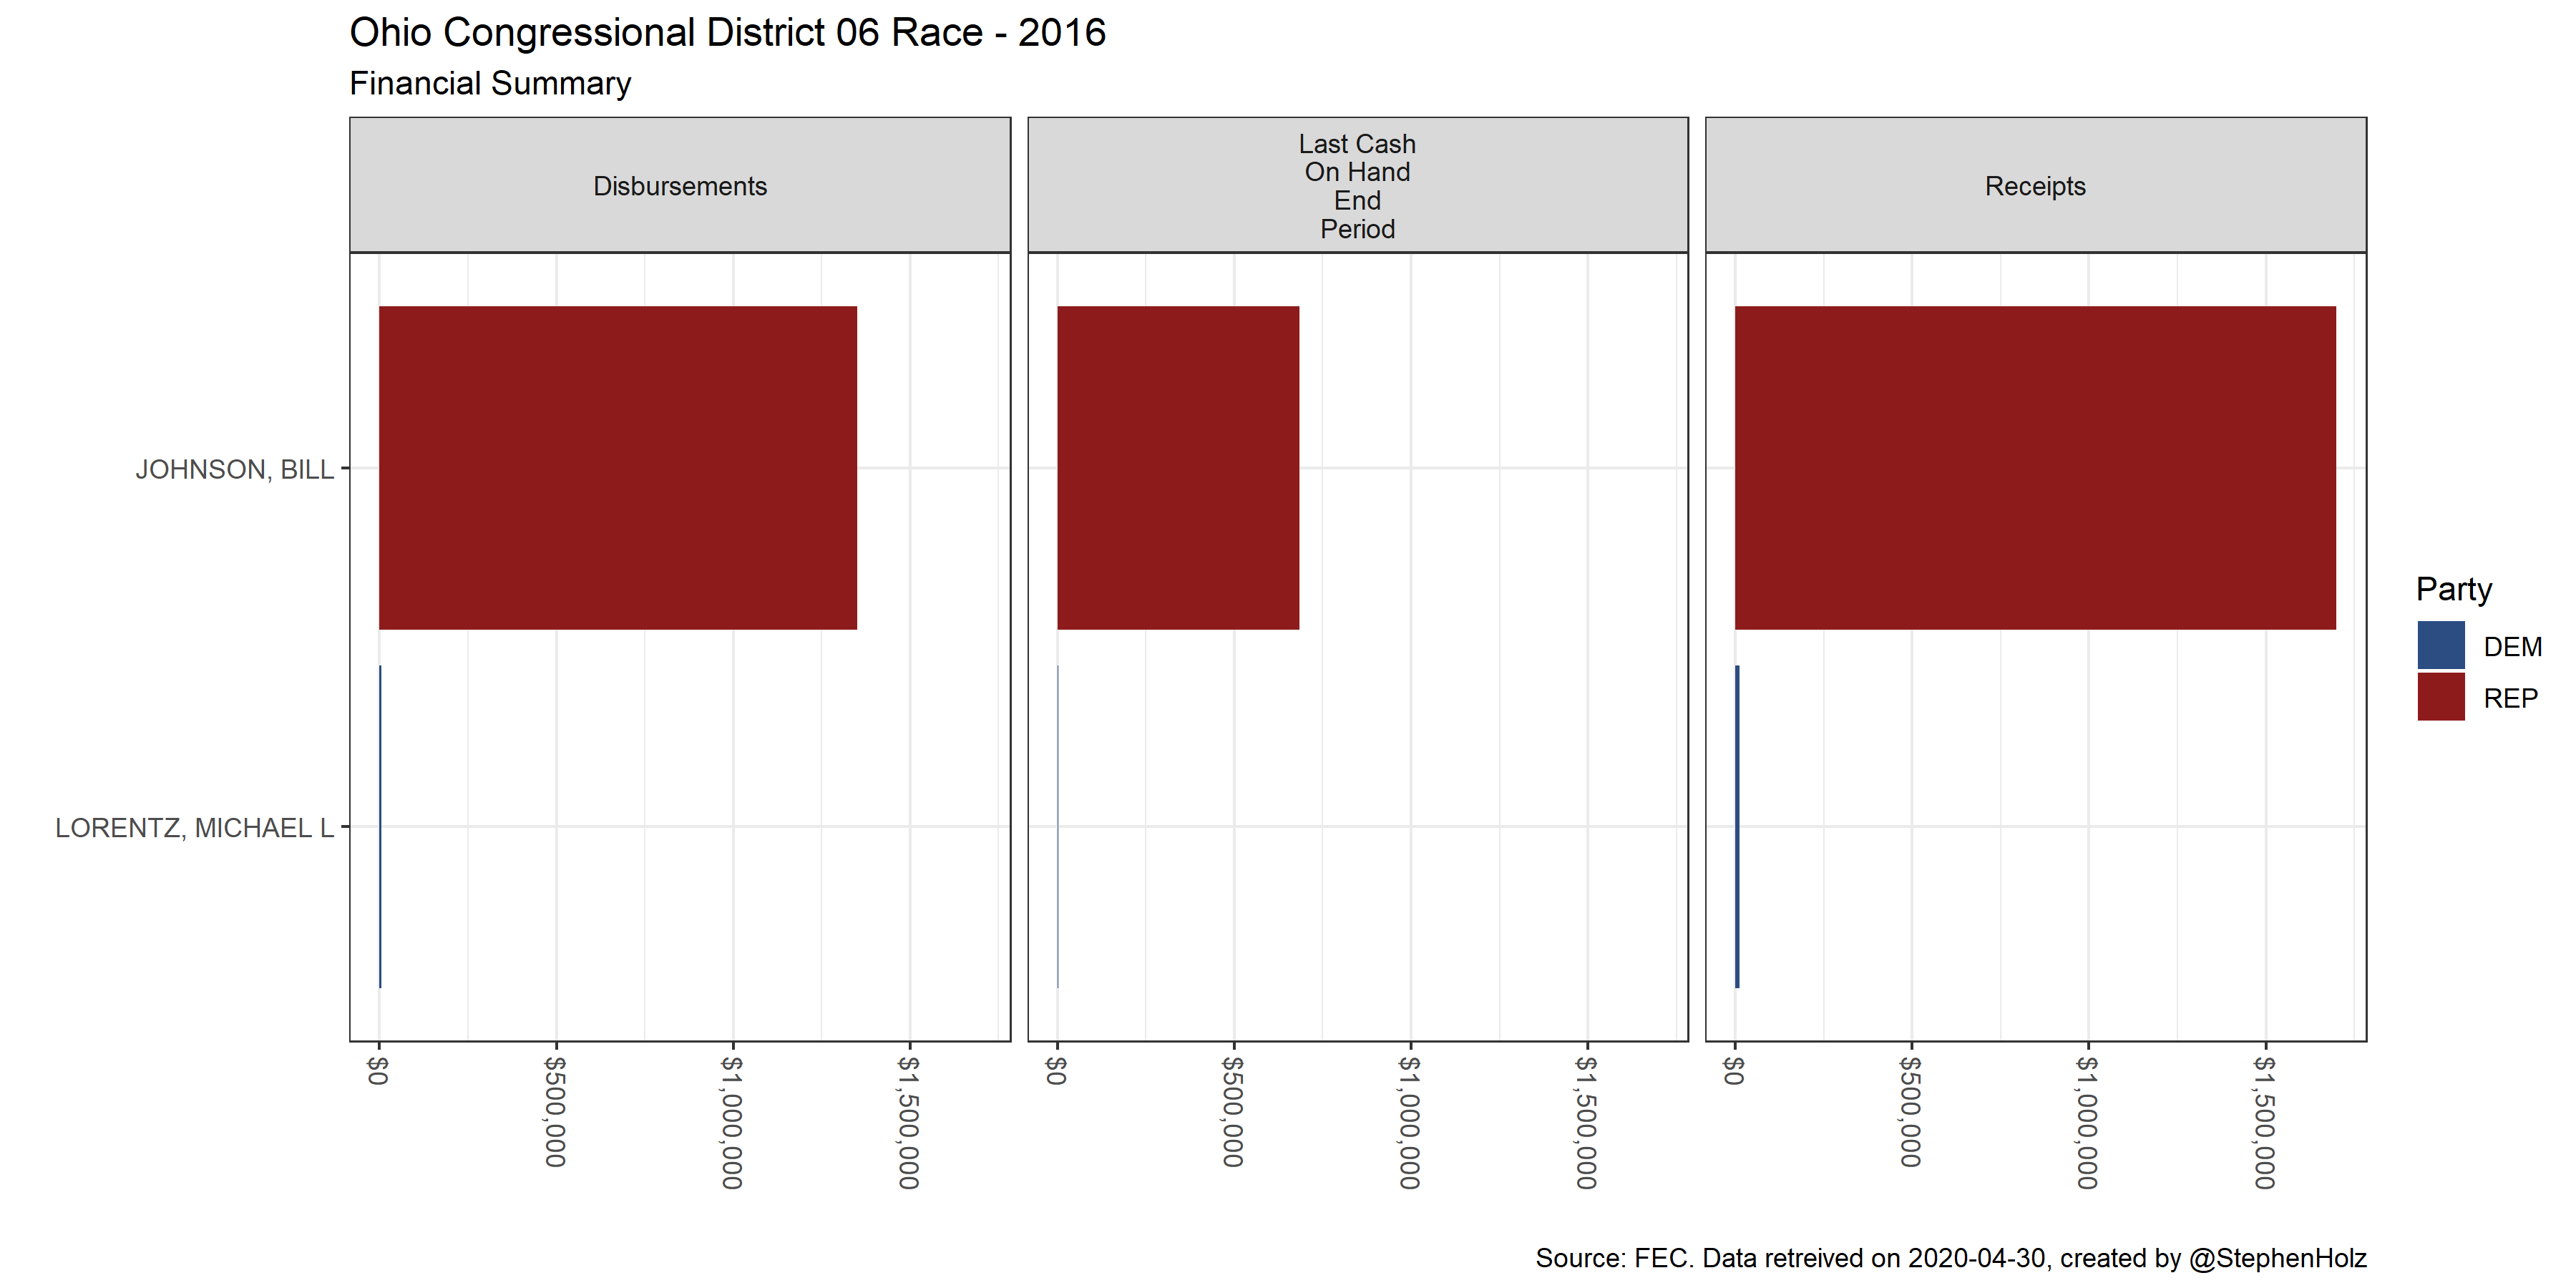Select the Disbursements panel header
This screenshot has height=1288, width=2576.
tap(679, 186)
